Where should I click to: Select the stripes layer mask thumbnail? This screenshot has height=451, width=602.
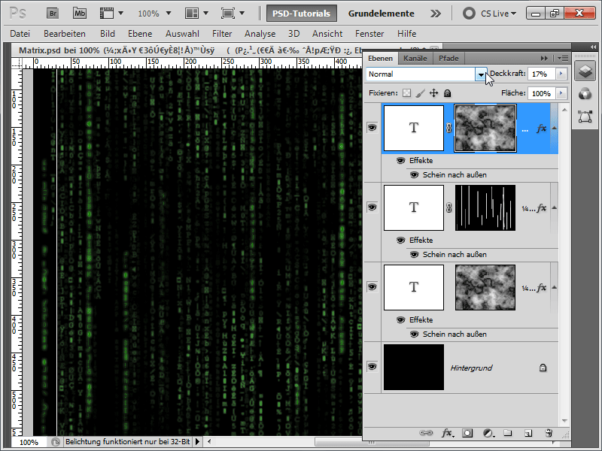485,208
